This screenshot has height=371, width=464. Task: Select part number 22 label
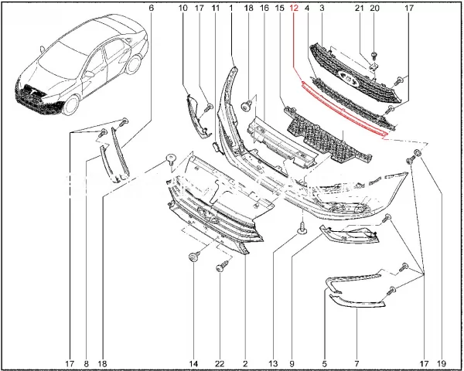point(220,362)
